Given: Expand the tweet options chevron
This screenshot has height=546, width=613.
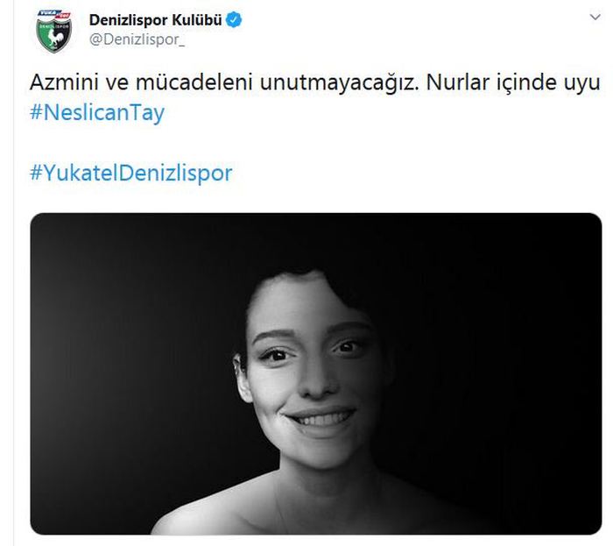Looking at the screenshot, I should pos(595,17).
